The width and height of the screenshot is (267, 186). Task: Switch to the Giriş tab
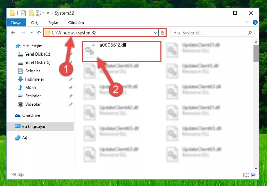point(35,23)
